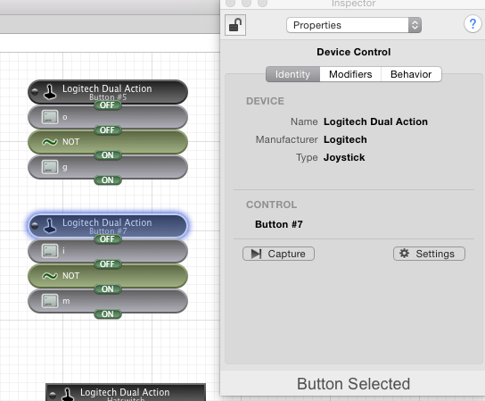
Task: Toggle ON badge beneath the 'm' key block
Action: pyautogui.click(x=107, y=313)
